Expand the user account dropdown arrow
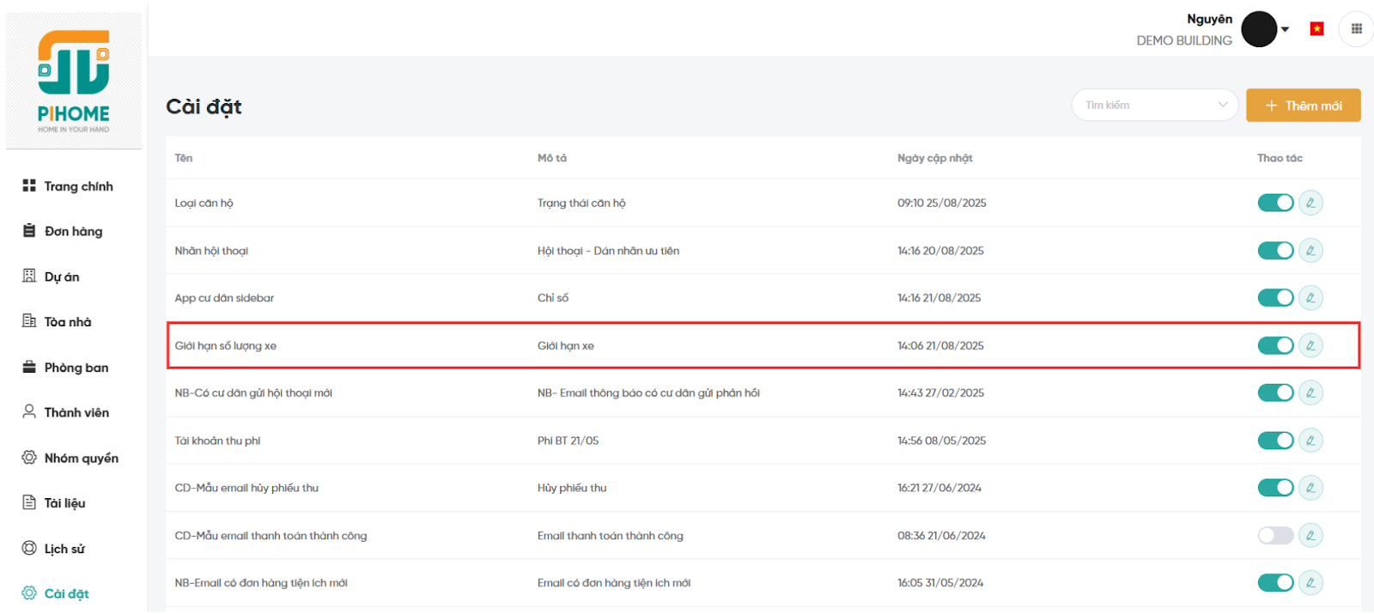This screenshot has height=614, width=1374. (x=1286, y=29)
